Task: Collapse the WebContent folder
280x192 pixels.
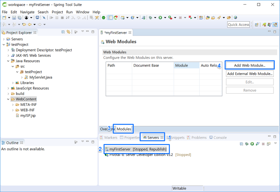Action: coord(8,99)
